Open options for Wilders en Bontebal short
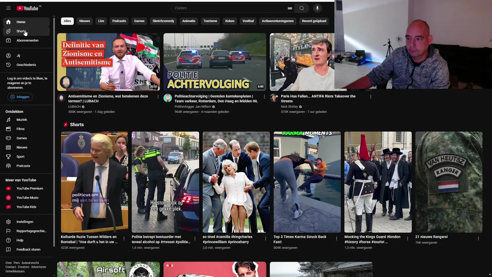This screenshot has height=277, width=492. click(x=124, y=239)
